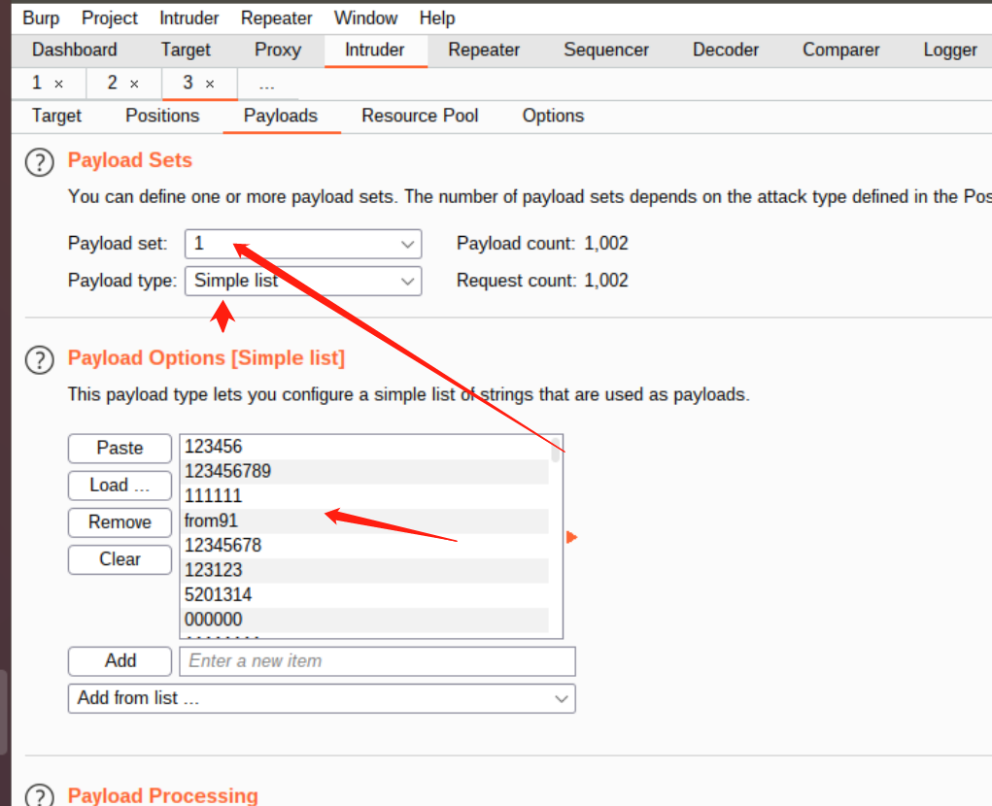Switch to the top-level Target tab
Screen dimensions: 992x806
[186, 50]
